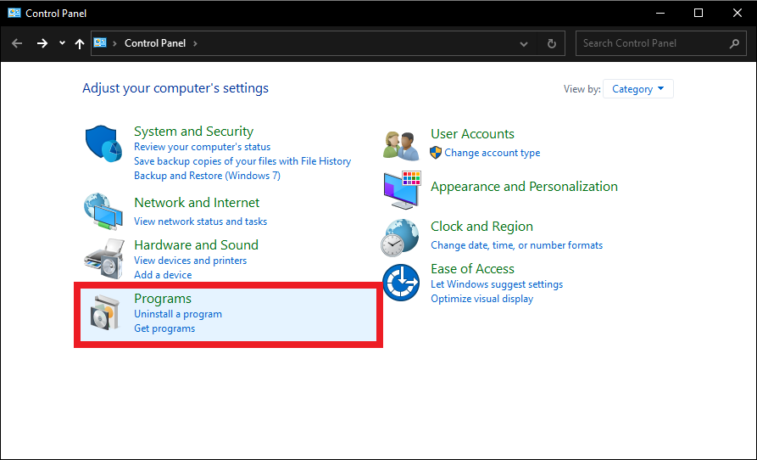Expand the address bar history dropdown
Viewport: 757px width, 460px height.
point(524,43)
